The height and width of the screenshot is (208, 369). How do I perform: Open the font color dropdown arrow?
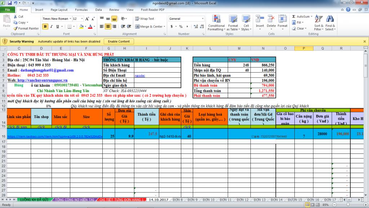94,27
